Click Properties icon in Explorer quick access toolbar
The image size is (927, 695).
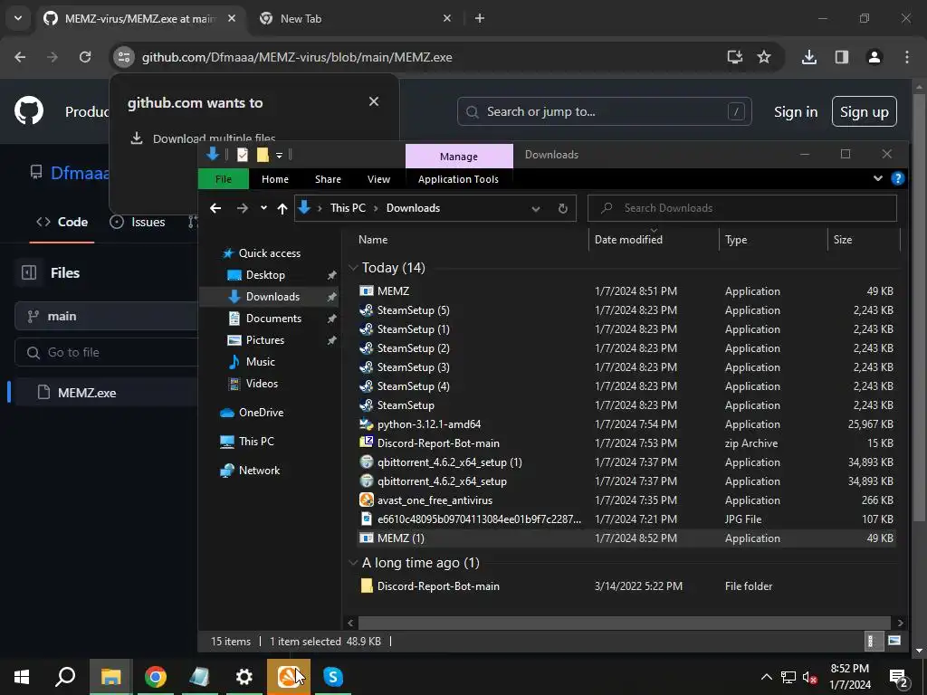point(243,155)
